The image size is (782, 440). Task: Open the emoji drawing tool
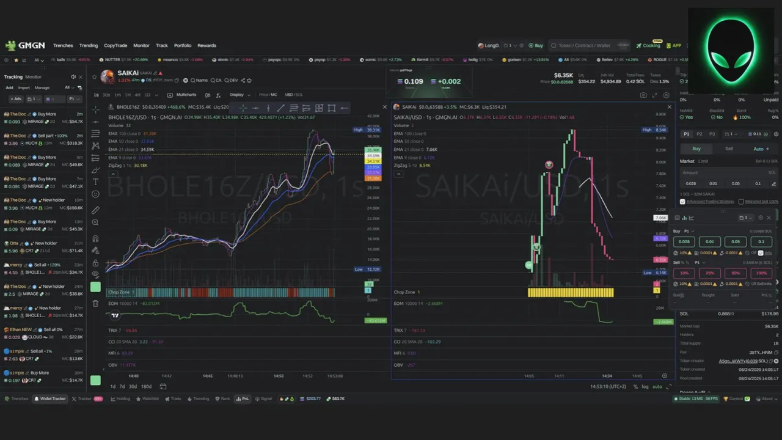[x=95, y=194]
